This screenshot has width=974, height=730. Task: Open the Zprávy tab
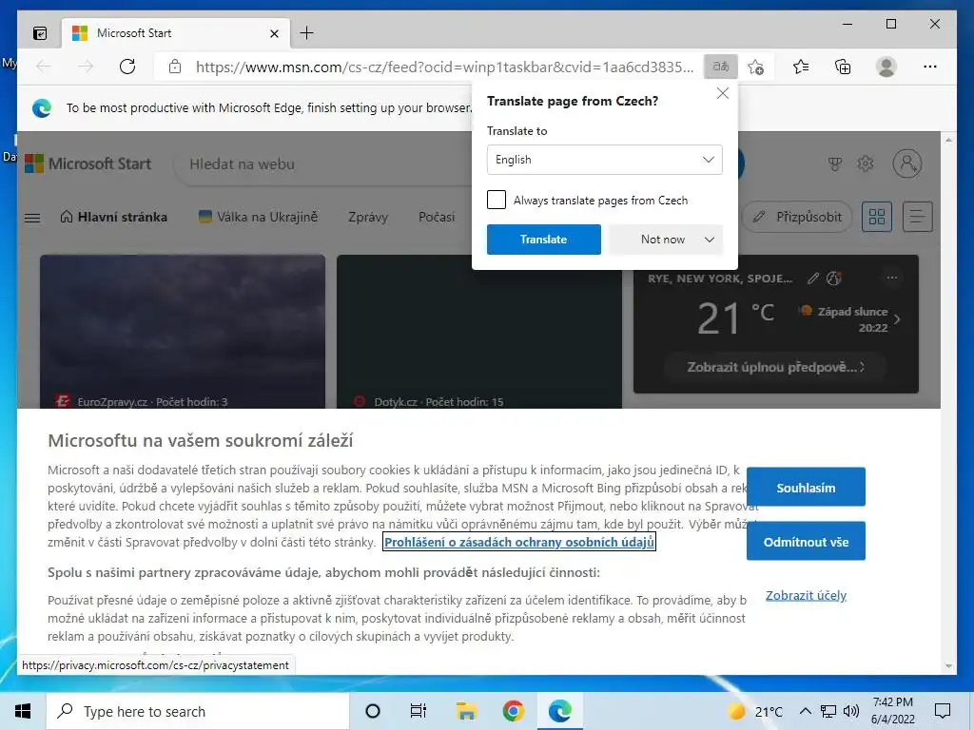(368, 217)
